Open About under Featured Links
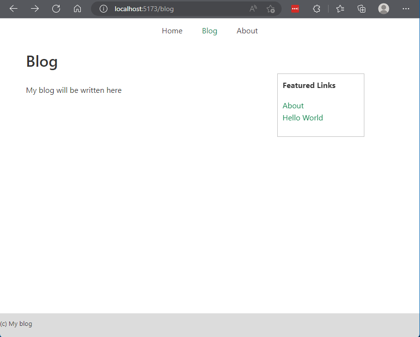The image size is (420, 337). 293,105
